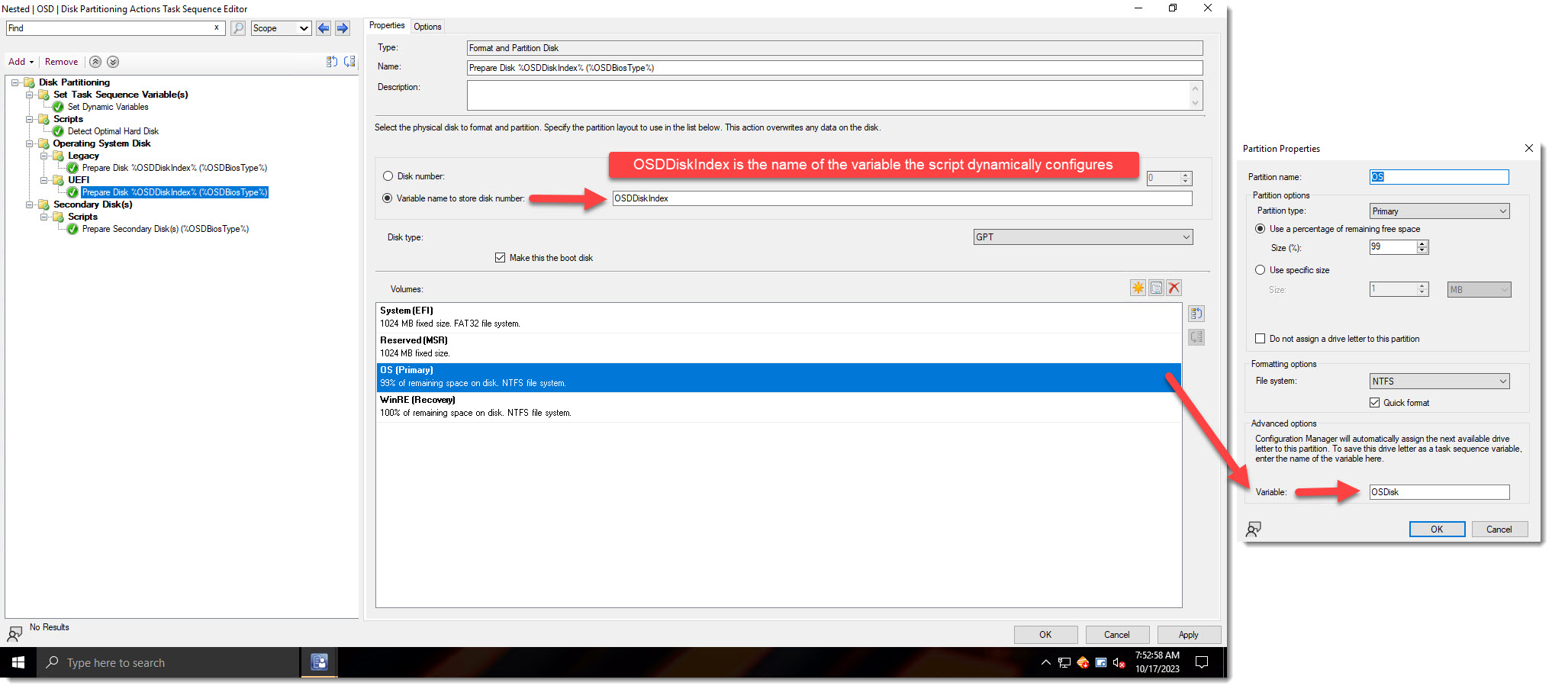Click OK in Partition Properties dialog

pyautogui.click(x=1437, y=530)
